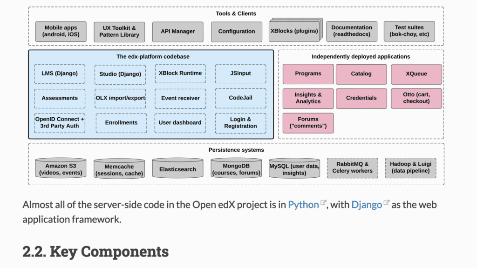Click the 'CodeJail' box
The height and width of the screenshot is (268, 477).
coord(241,98)
